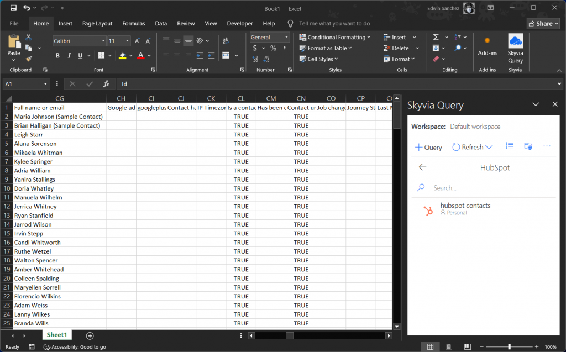The height and width of the screenshot is (352, 566).
Task: Click the Increase Decimal icon
Action: (255, 59)
